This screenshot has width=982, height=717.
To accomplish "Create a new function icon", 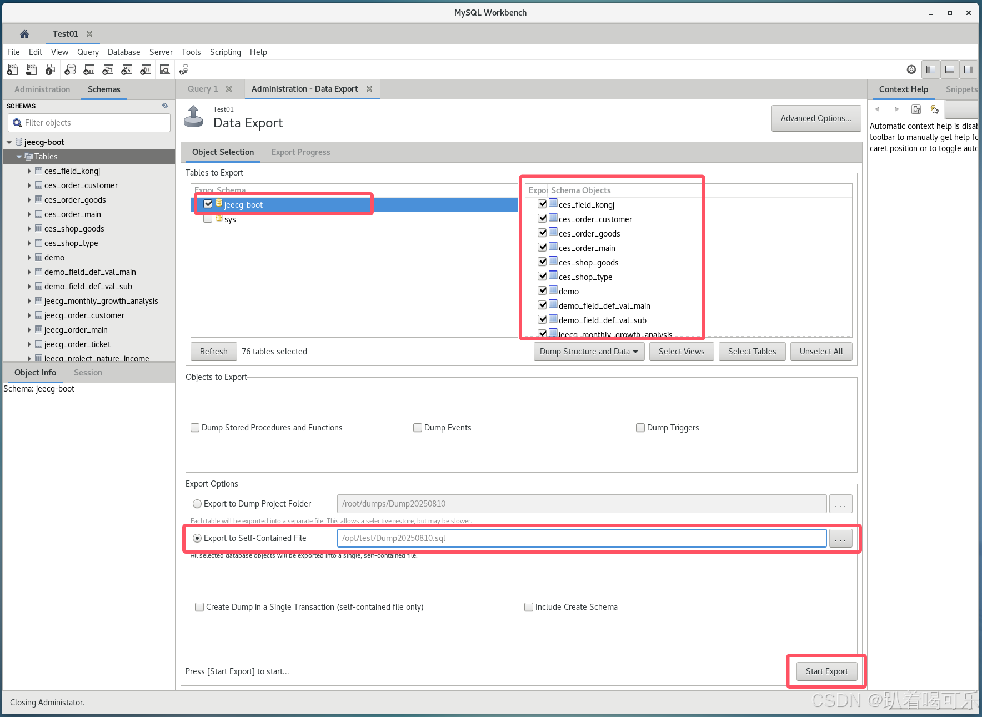I will coord(146,69).
